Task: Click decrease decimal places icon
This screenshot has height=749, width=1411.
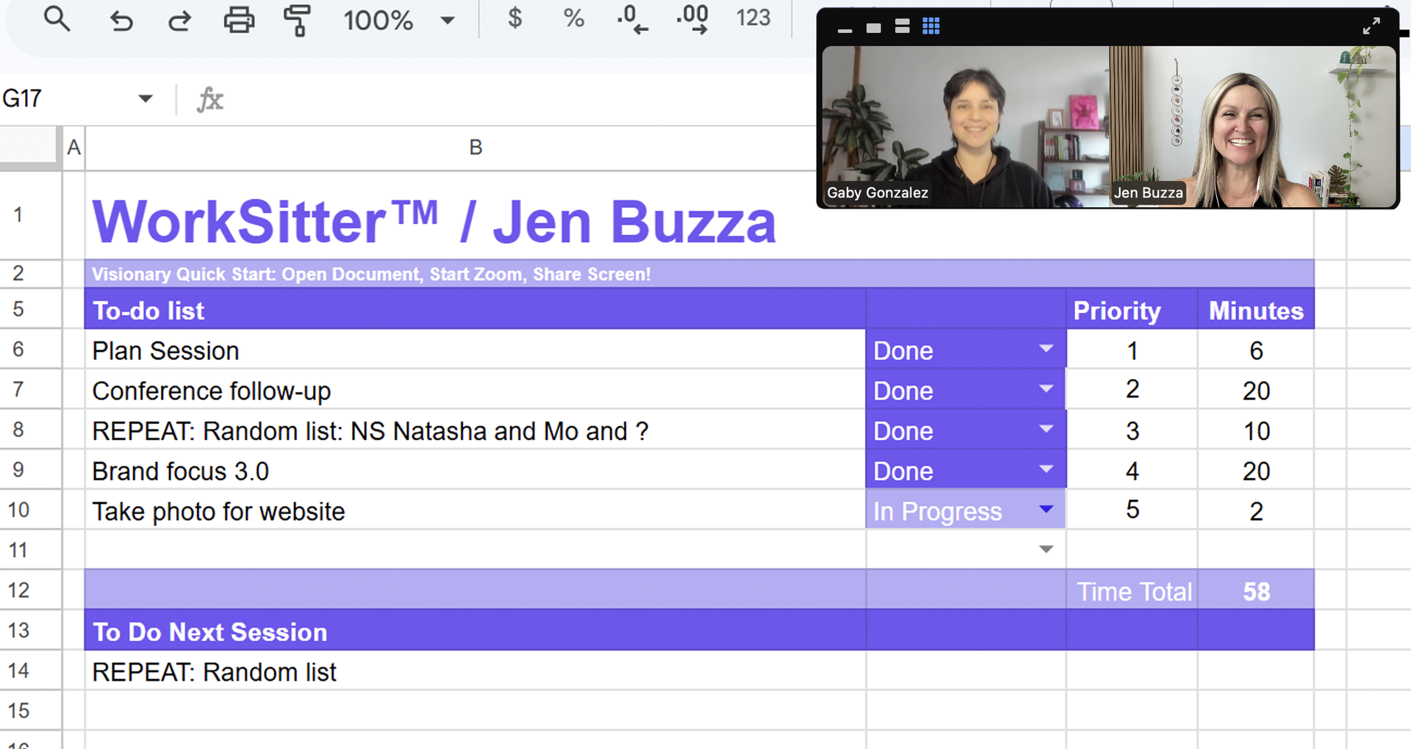Action: (632, 19)
